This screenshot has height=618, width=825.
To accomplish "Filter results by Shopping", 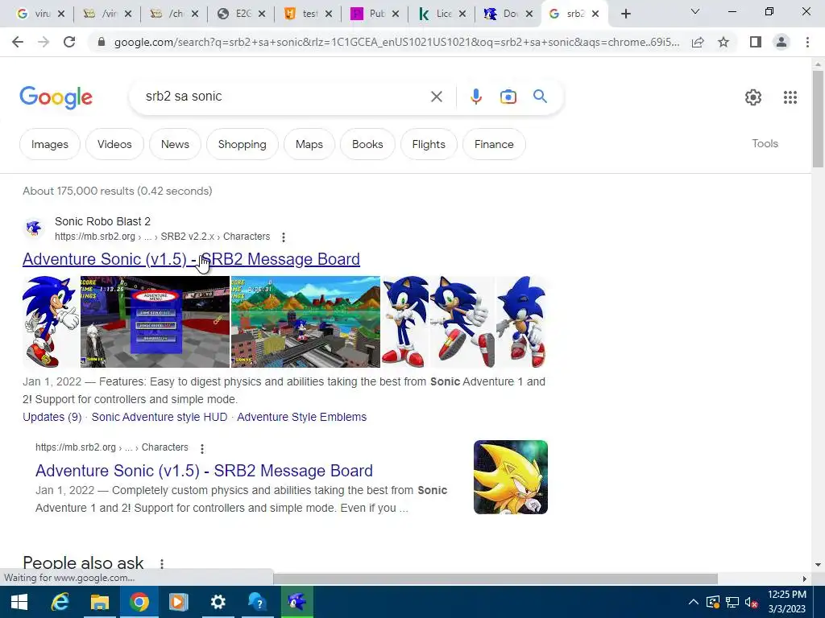I will coord(242,144).
